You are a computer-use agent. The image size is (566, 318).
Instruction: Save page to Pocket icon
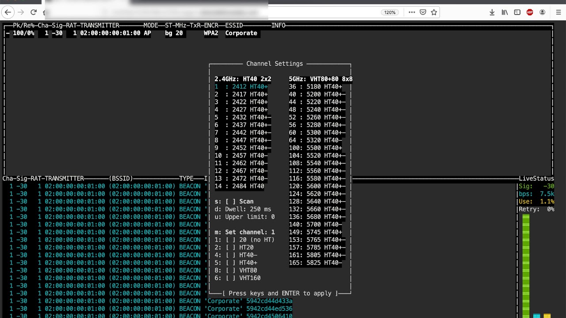(x=423, y=12)
